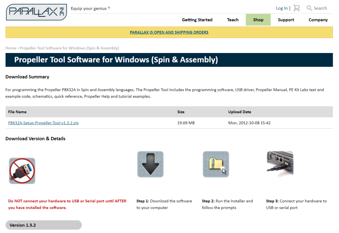Image resolution: width=339 pixels, height=233 pixels.
Task: Click the Upload Date column header
Action: coord(239,112)
